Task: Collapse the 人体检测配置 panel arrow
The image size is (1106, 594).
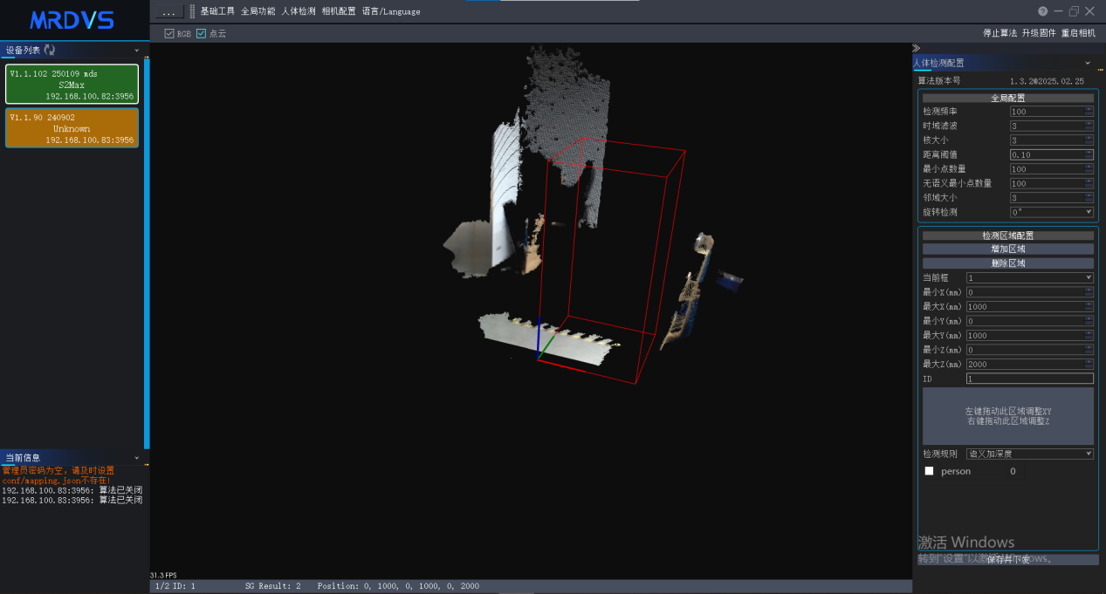Action: pos(1087,63)
